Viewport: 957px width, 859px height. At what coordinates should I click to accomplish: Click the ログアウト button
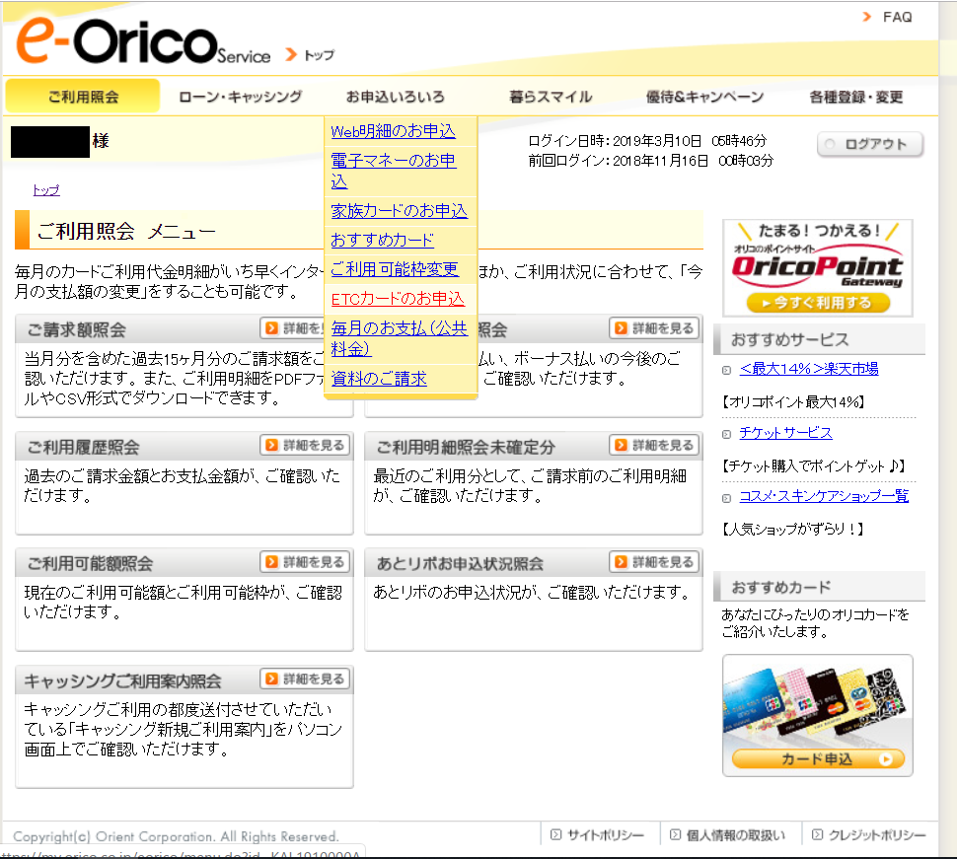(870, 144)
